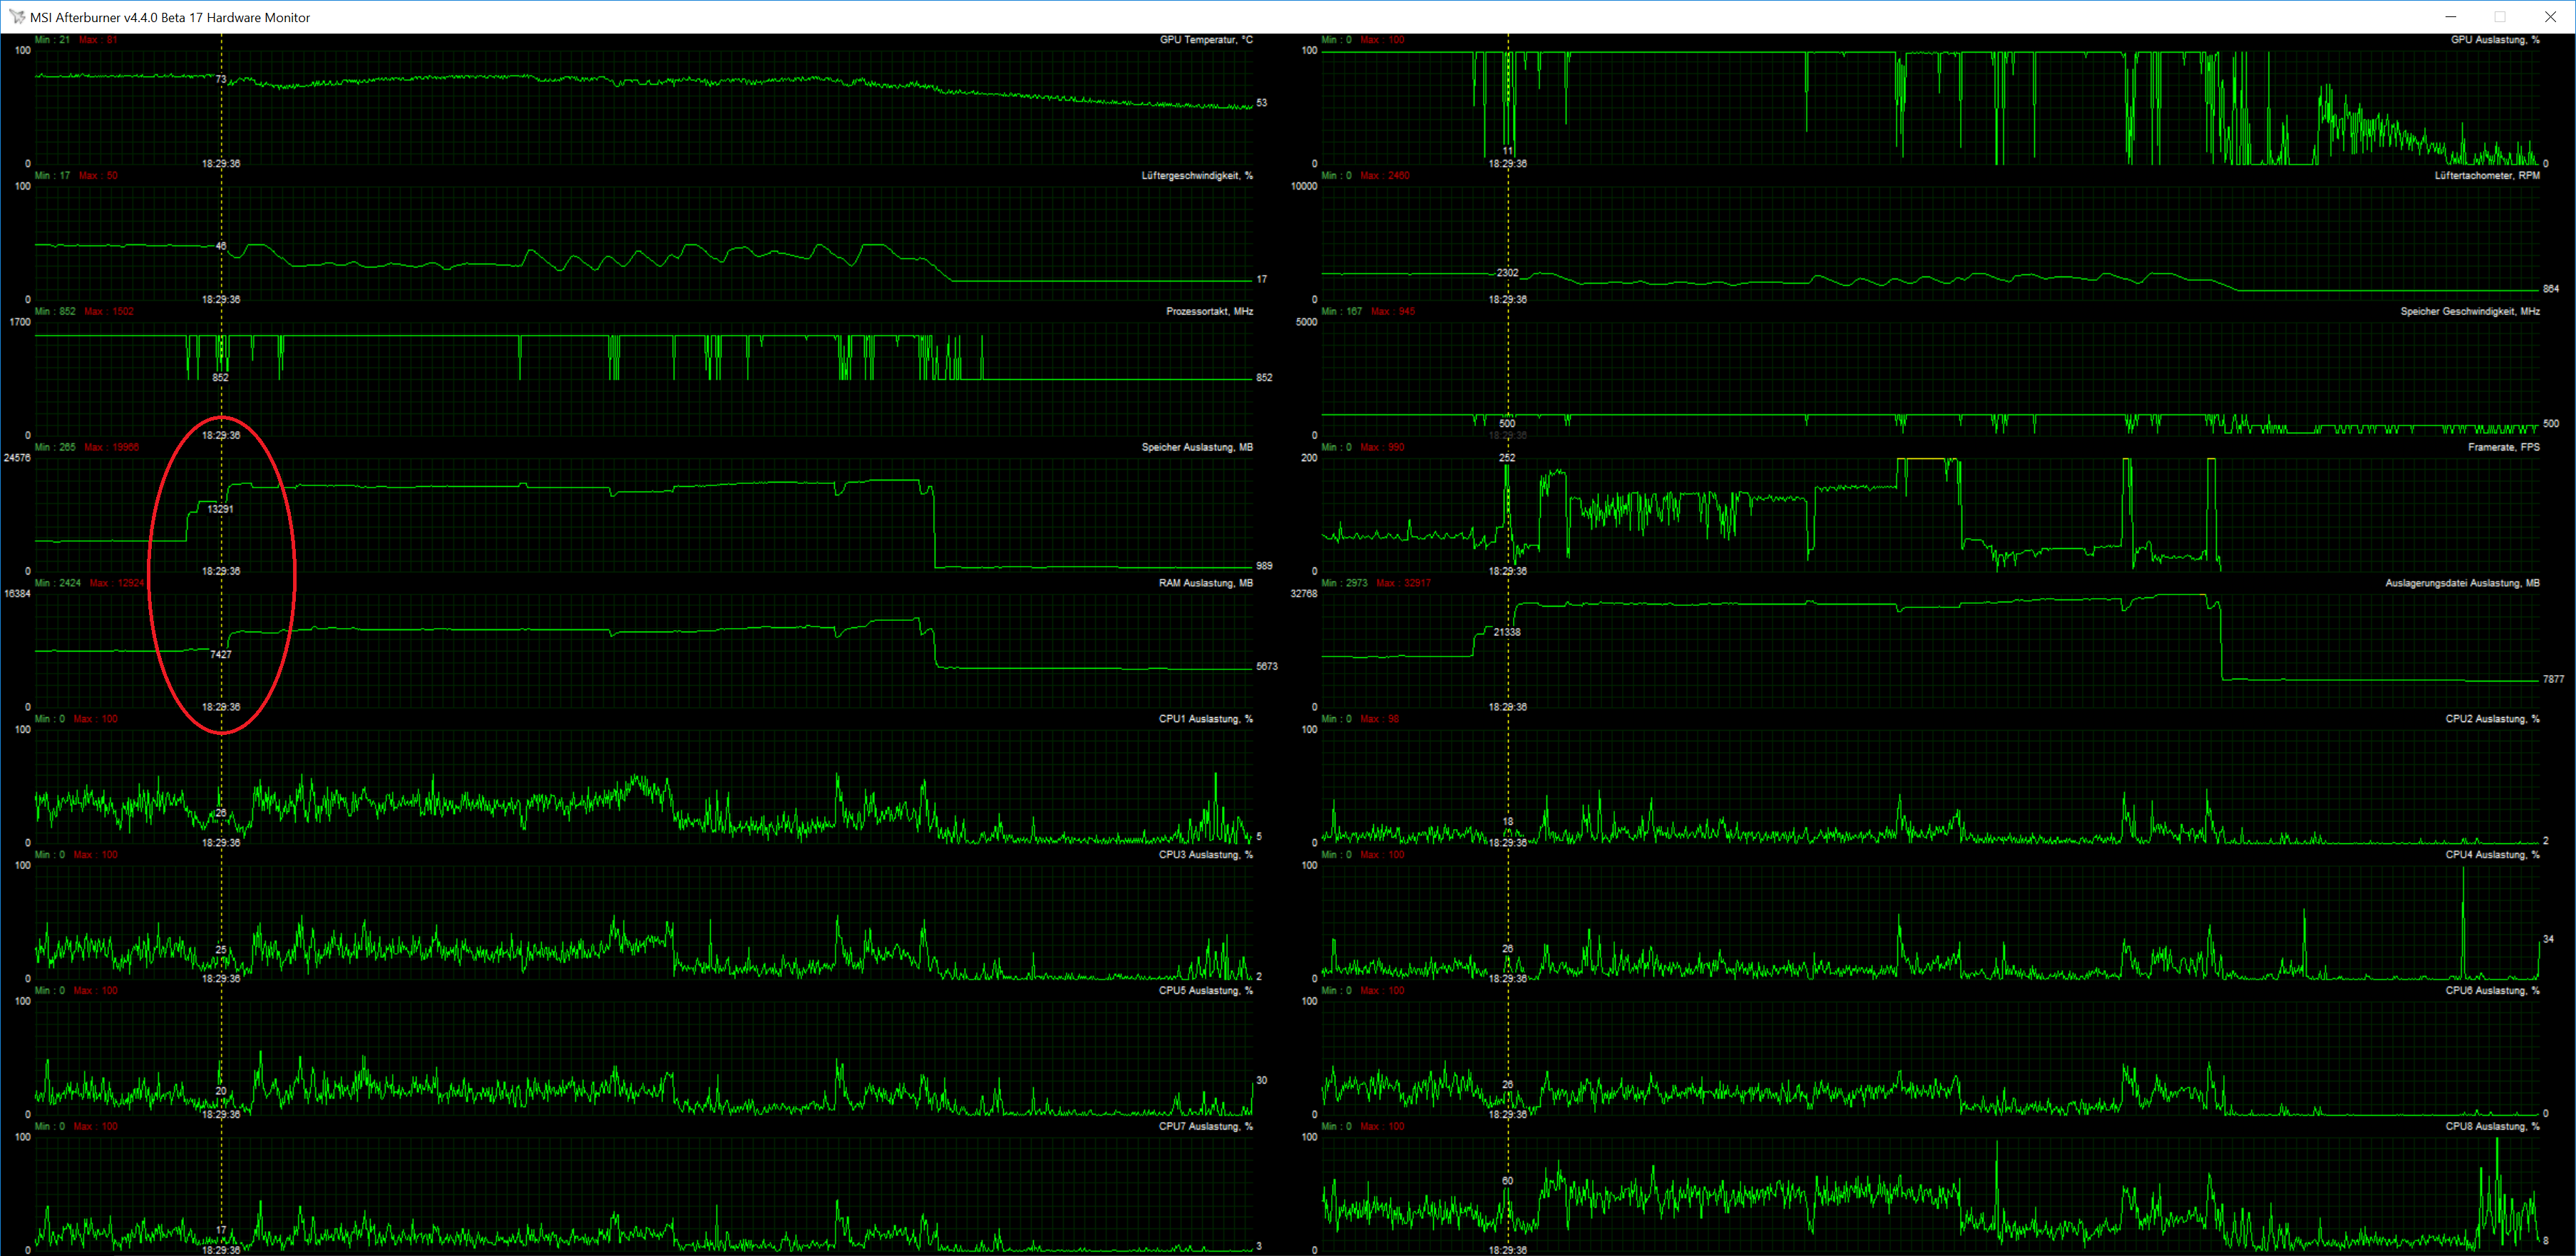Click the Speicher Geschwindigkeit, MHz label

(2469, 312)
